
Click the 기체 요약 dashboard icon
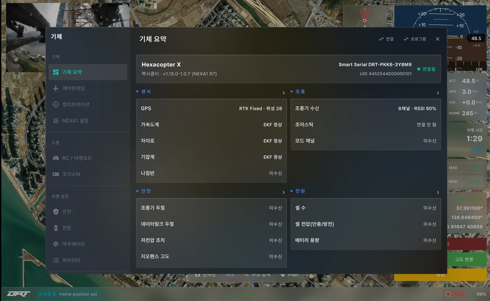point(56,72)
